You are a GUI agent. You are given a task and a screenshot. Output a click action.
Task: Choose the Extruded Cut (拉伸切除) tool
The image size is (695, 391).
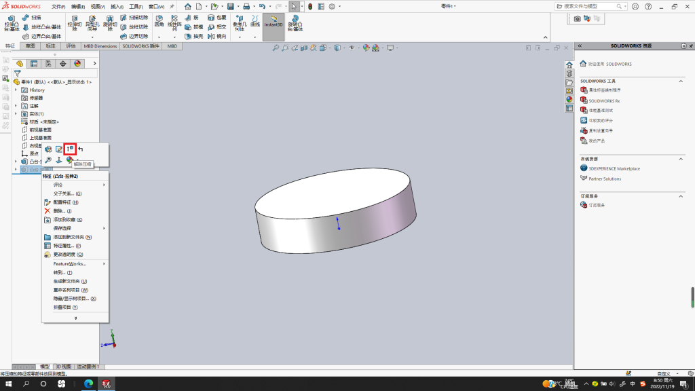click(75, 24)
